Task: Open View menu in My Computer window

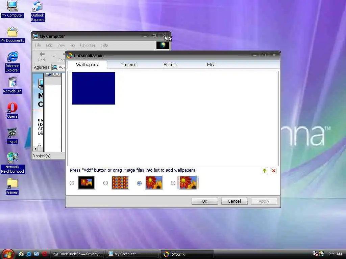Action: point(61,45)
